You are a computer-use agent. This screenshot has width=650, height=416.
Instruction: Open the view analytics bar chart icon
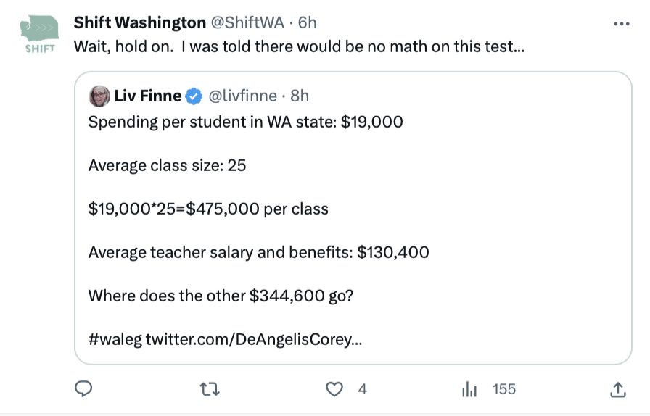pos(469,390)
